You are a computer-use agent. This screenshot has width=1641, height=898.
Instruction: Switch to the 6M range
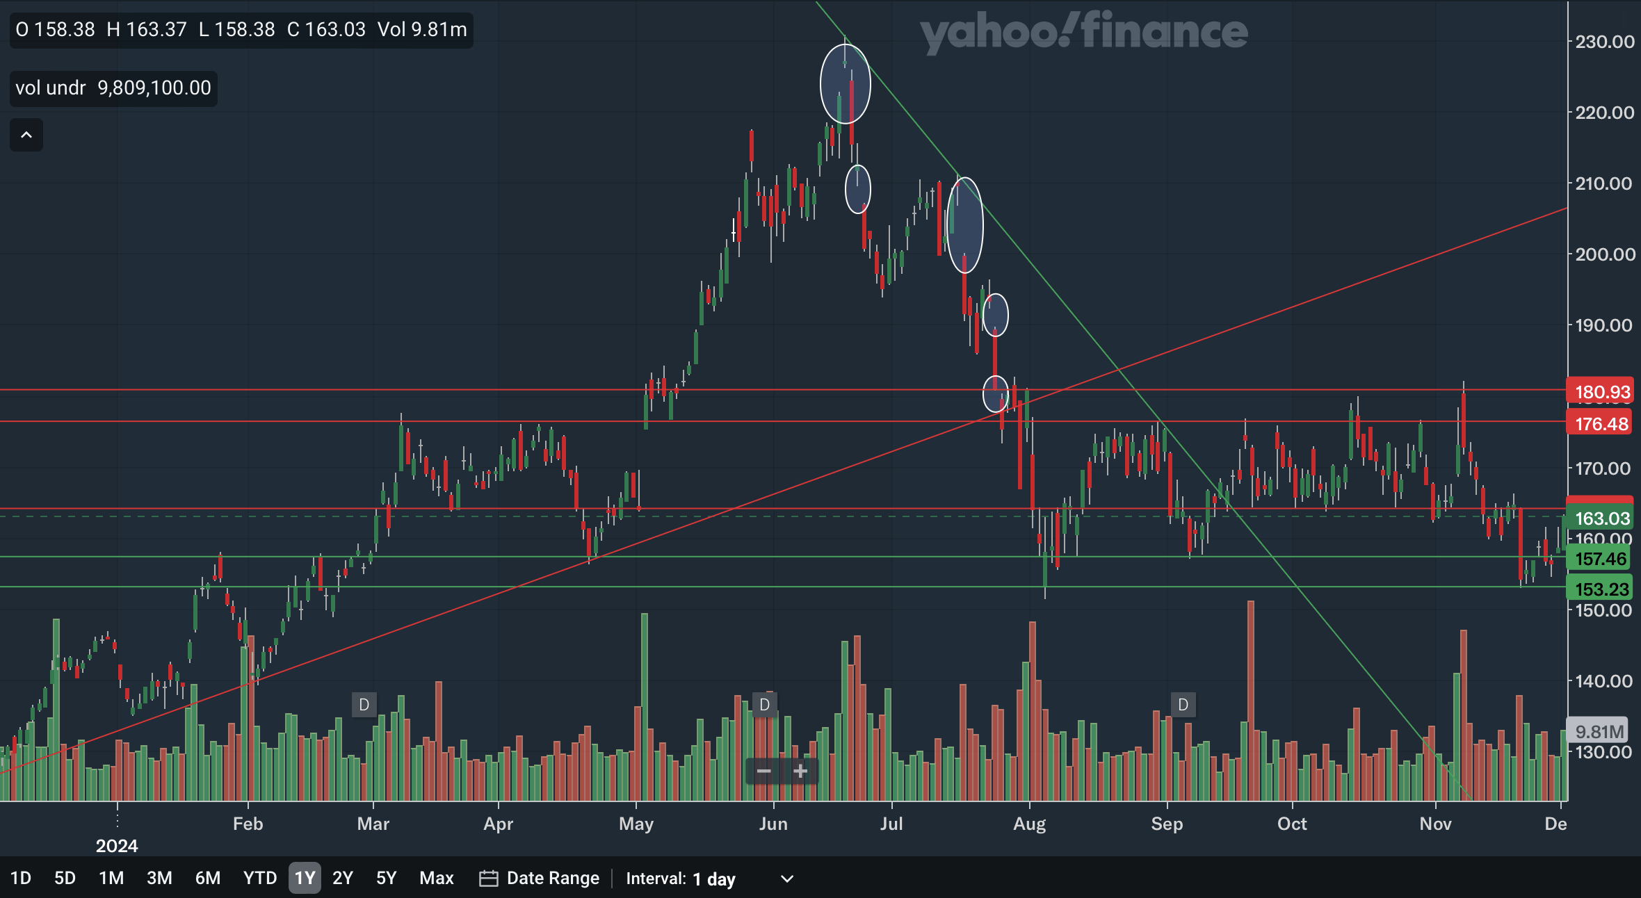pyautogui.click(x=207, y=879)
